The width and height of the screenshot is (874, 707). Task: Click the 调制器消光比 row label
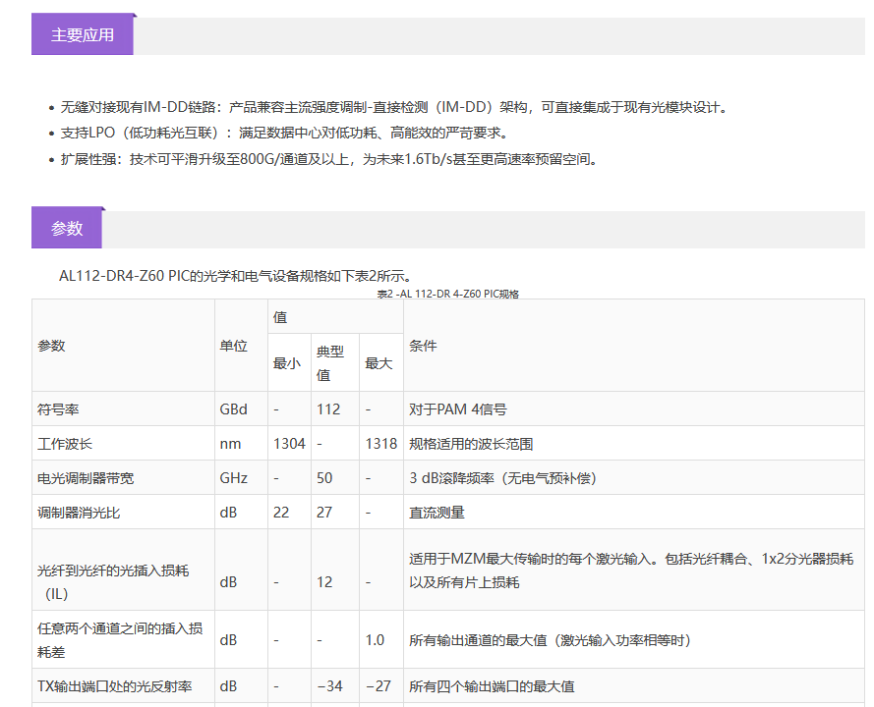click(79, 513)
